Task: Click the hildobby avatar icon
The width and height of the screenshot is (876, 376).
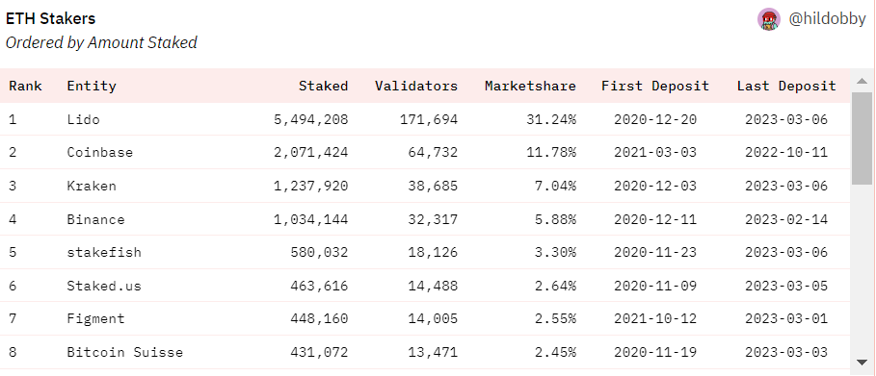Action: pyautogui.click(x=769, y=19)
